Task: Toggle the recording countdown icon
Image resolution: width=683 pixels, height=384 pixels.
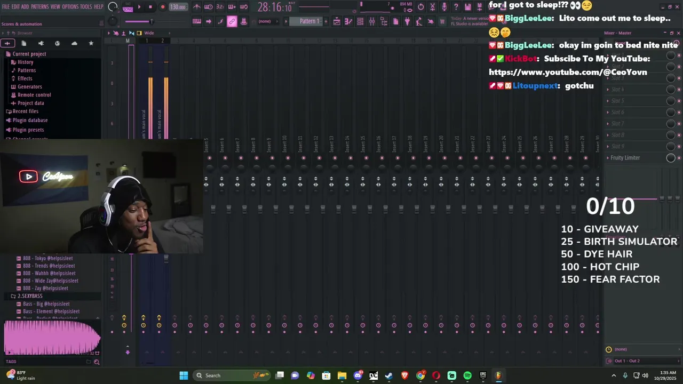Action: (x=220, y=7)
